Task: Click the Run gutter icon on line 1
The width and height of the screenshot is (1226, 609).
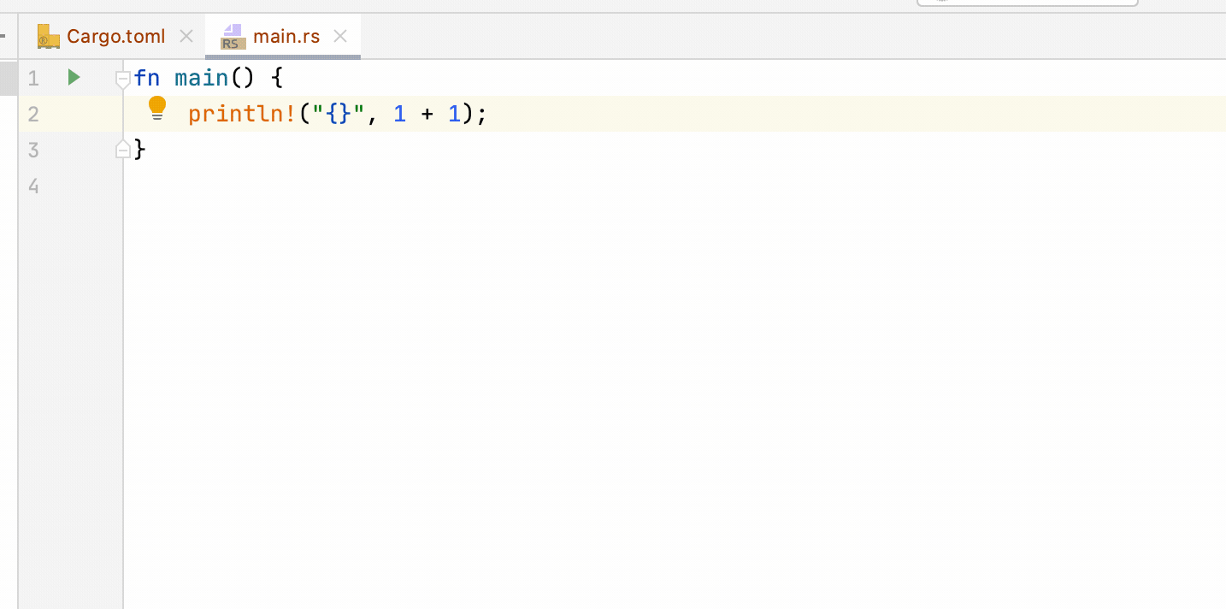Action: (74, 77)
